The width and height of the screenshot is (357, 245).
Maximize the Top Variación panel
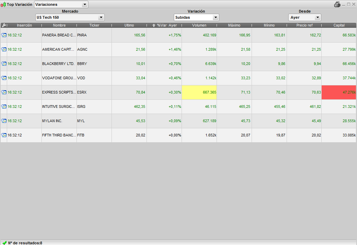tap(348, 4)
